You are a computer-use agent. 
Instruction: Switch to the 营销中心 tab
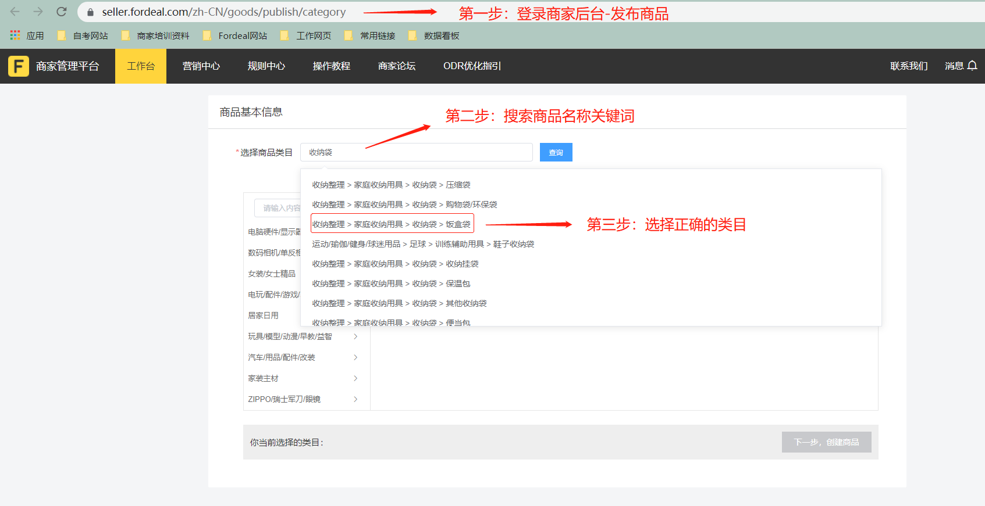[x=201, y=66]
